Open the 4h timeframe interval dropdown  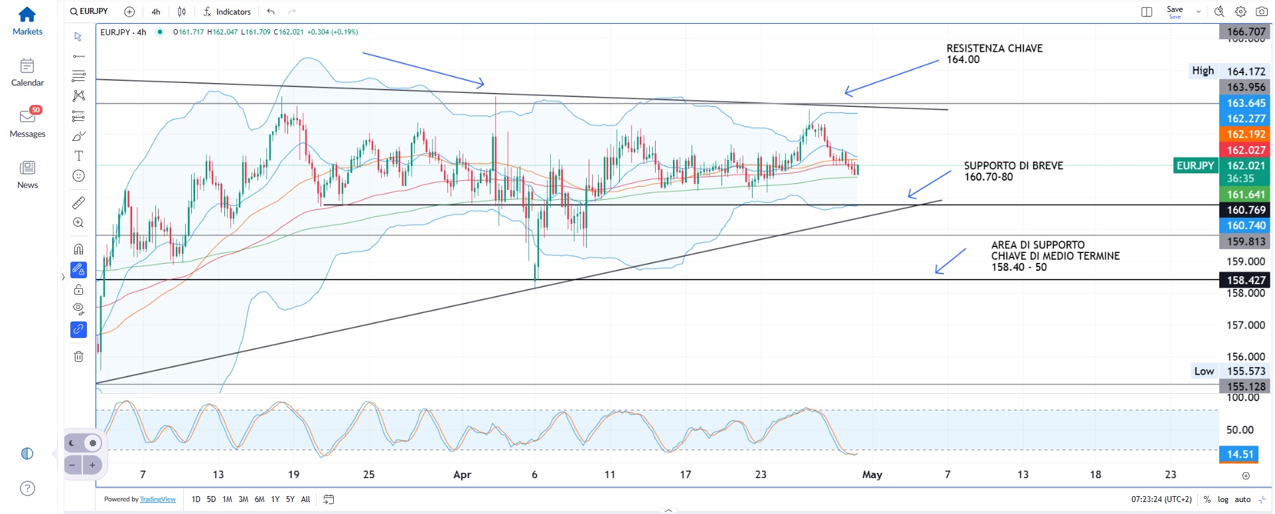pos(156,11)
